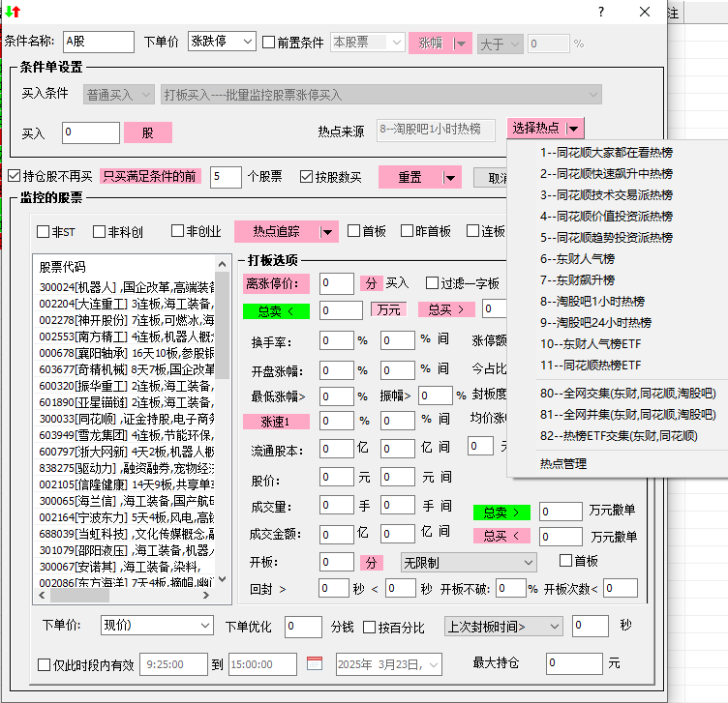Image resolution: width=728 pixels, height=703 pixels.
Task: Click the 条件名称 input field
Action: pyautogui.click(x=98, y=43)
